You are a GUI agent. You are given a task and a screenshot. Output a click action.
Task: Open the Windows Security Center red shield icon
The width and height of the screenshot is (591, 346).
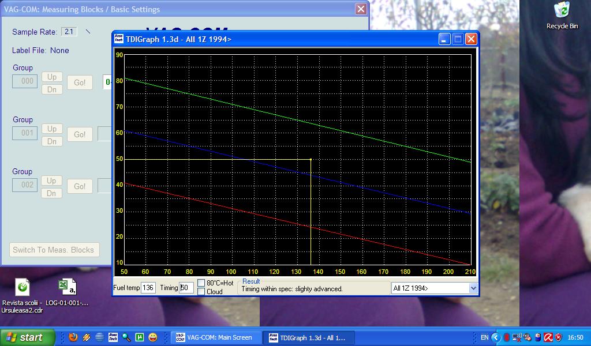coord(558,337)
